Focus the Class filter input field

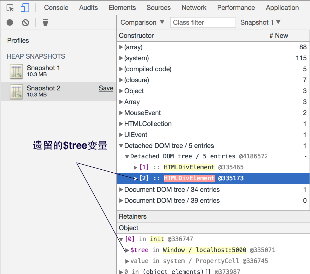(x=203, y=22)
